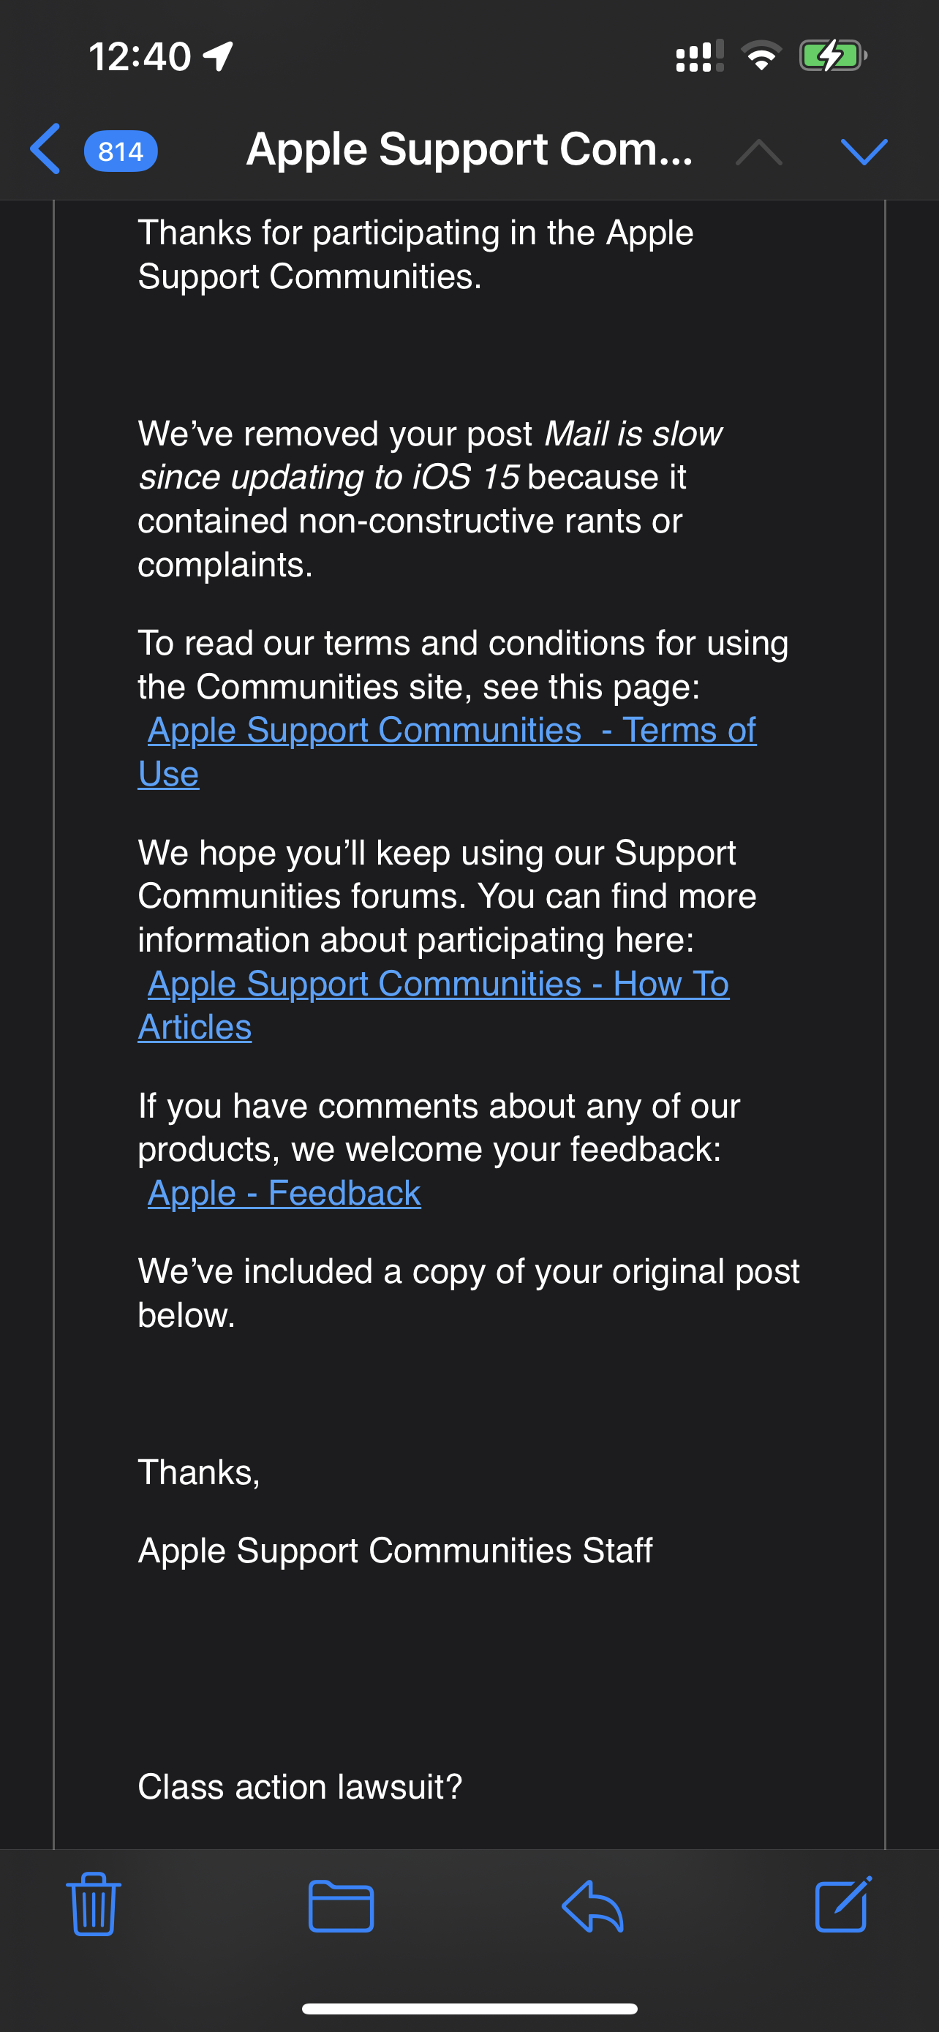Tap the reply arrow icon
Image resolution: width=939 pixels, height=2032 pixels.
593,1905
